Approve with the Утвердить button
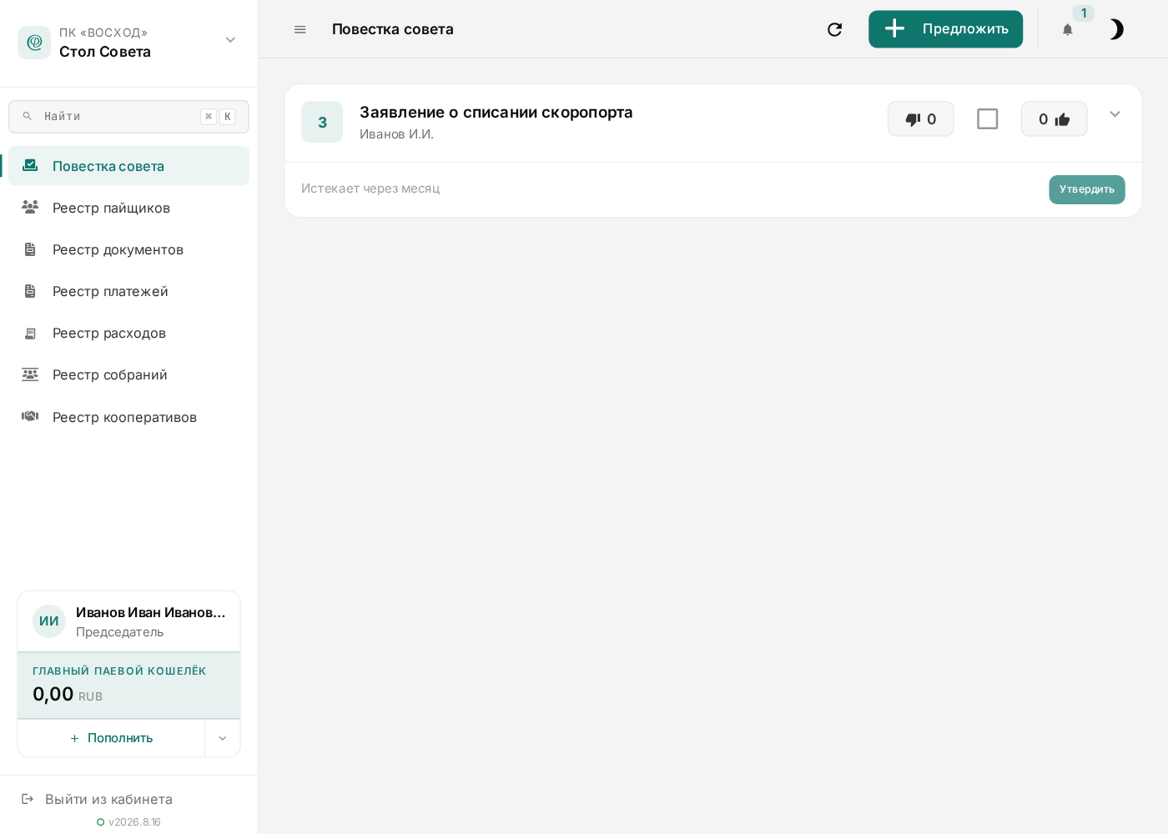The height and width of the screenshot is (834, 1168). coord(1086,189)
